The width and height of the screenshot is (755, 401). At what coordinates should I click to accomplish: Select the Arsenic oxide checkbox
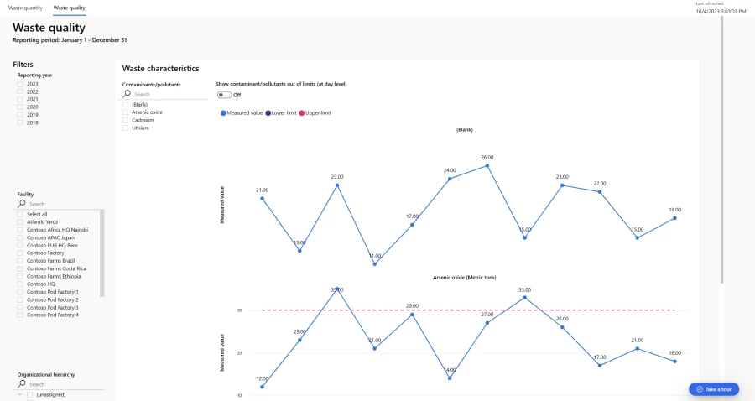(125, 112)
